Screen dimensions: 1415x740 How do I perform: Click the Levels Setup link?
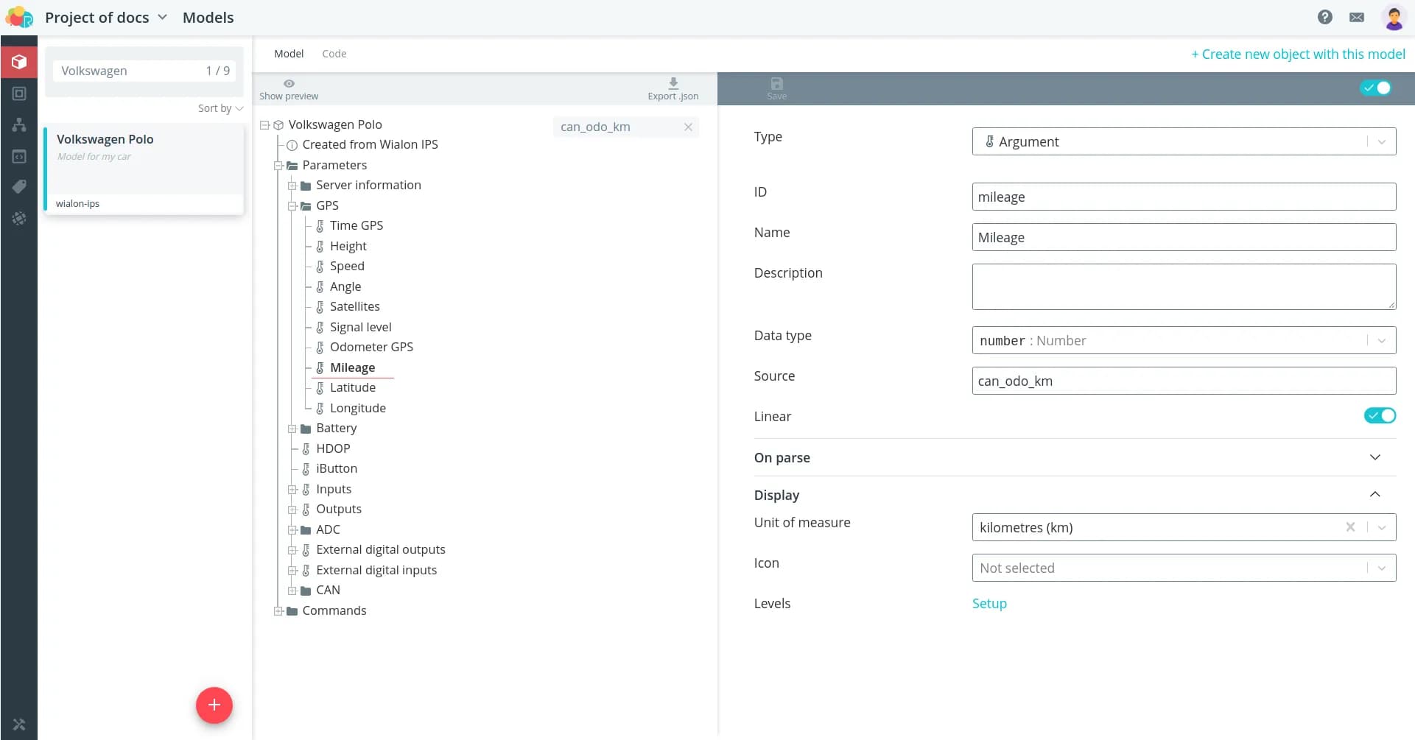point(989,604)
